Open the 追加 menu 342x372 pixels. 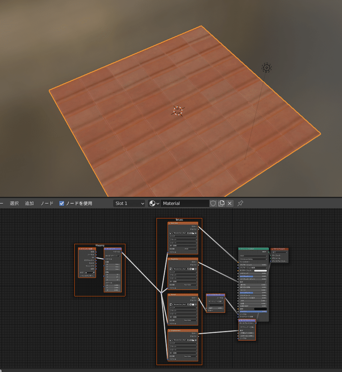tap(29, 203)
